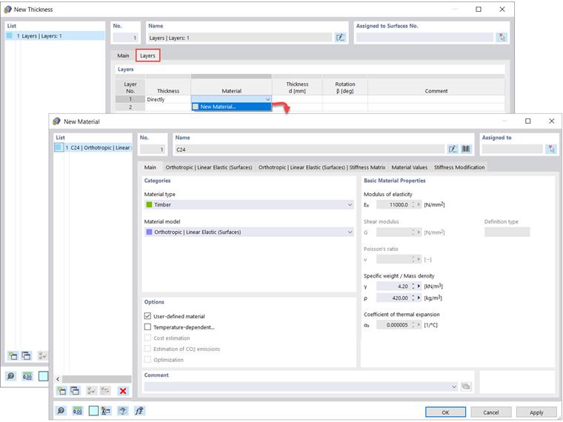Toggle Estimation of CO2 emissions checkbox
The width and height of the screenshot is (563, 422).
[x=147, y=349]
